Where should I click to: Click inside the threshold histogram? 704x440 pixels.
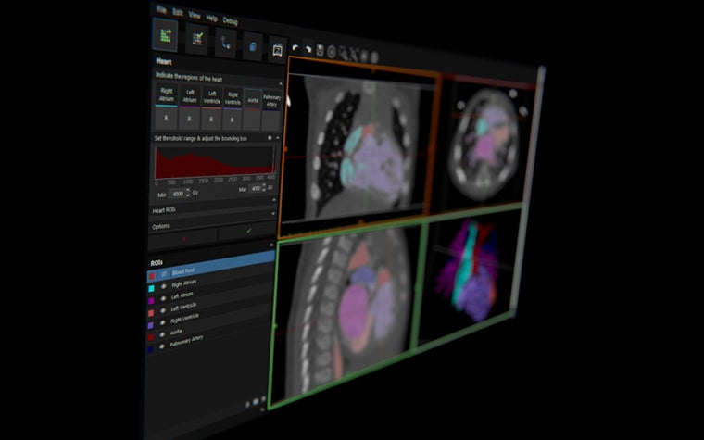pos(216,163)
